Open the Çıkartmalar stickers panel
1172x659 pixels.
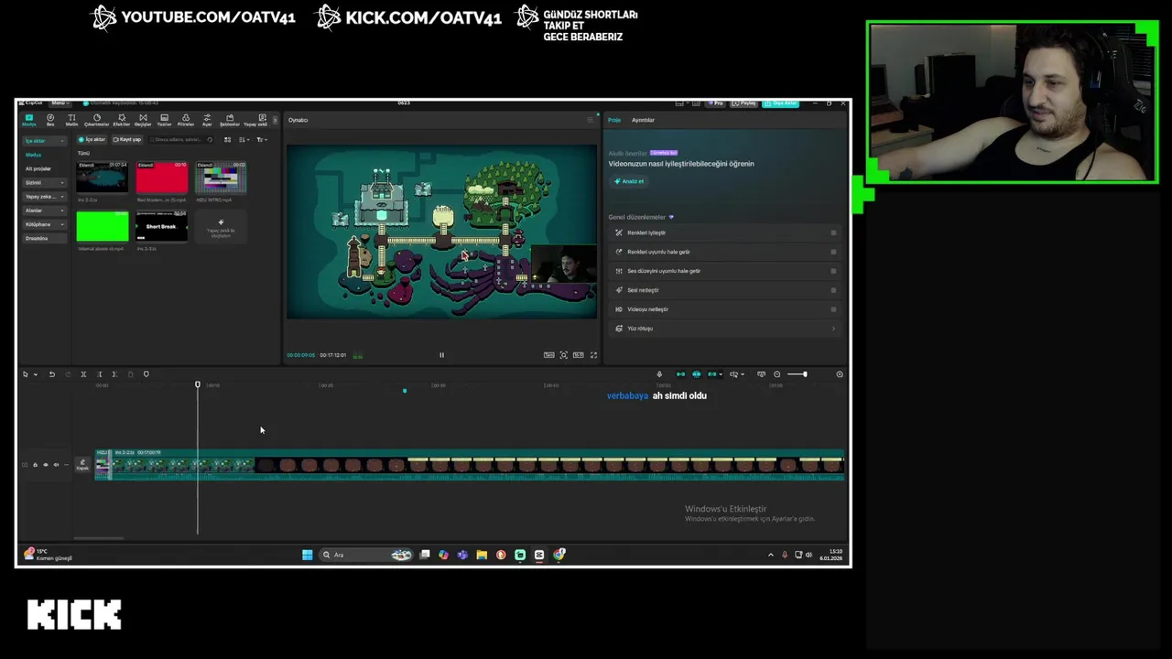(96, 120)
